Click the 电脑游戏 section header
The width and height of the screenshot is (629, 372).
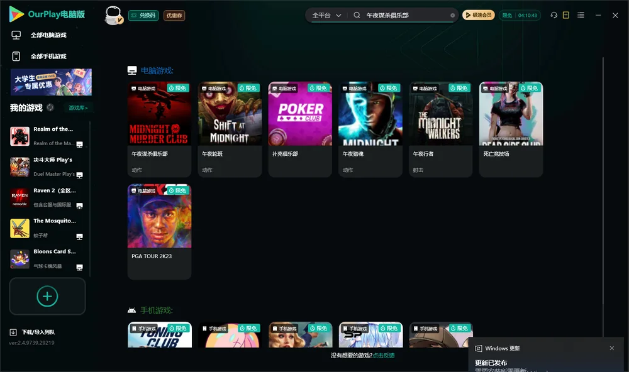(157, 70)
